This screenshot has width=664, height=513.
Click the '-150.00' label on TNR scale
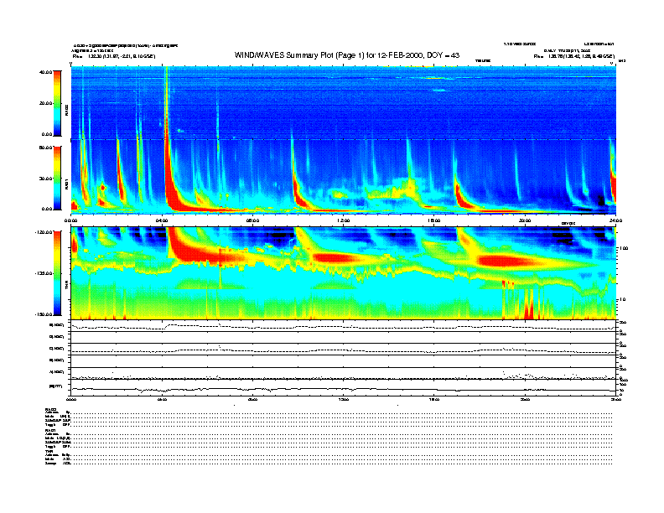point(44,314)
